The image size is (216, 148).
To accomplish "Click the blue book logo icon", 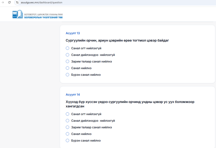I will 17,14.
